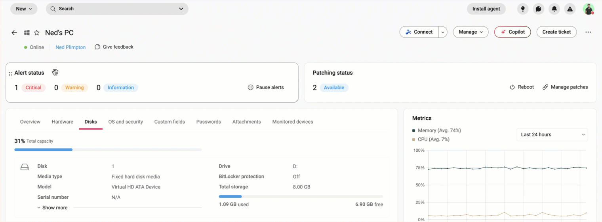Open the notifications bell

[x=554, y=9]
